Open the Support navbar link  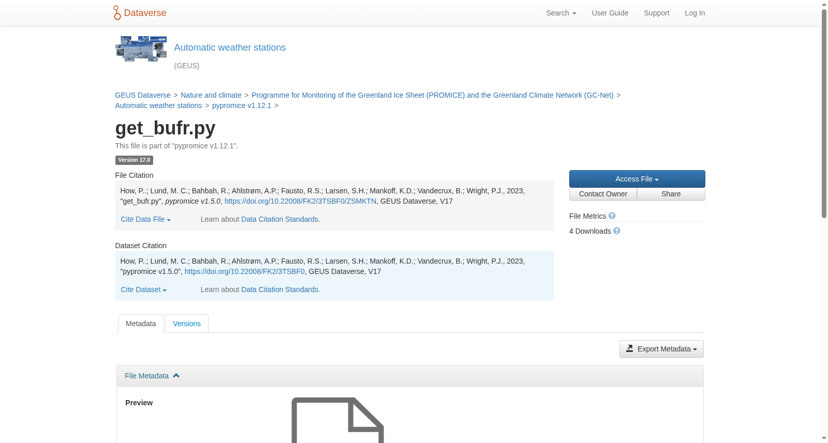656,13
